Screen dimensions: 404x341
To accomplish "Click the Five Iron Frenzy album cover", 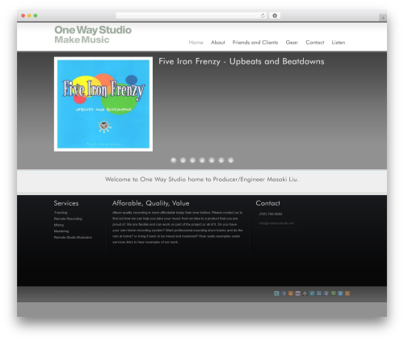I will (103, 104).
